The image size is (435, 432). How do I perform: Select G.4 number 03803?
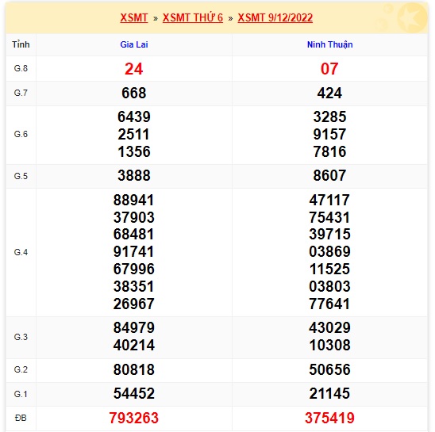pos(329,286)
